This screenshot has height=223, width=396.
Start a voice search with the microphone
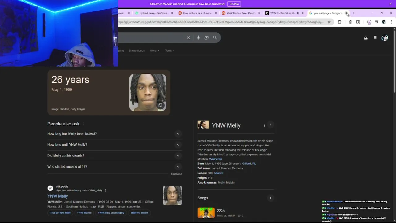point(198,37)
